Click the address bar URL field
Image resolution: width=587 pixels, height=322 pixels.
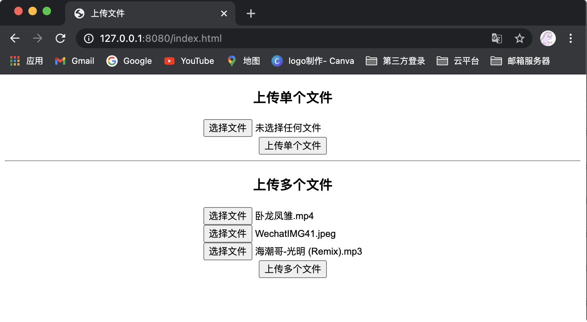[x=284, y=38]
